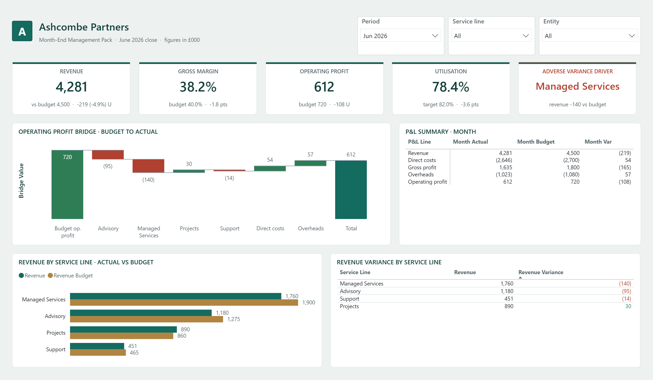Click the Advisory revenue bar 1,180
653x380 pixels.
coord(141,313)
